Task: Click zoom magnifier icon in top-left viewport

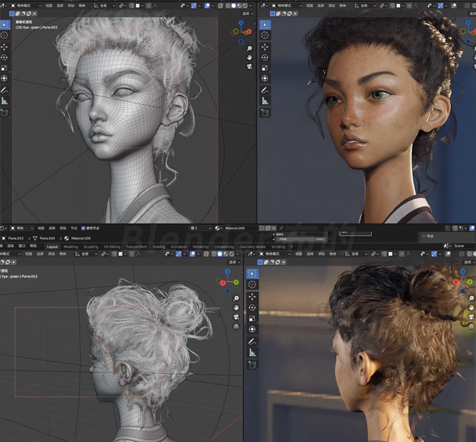Action: (250, 48)
